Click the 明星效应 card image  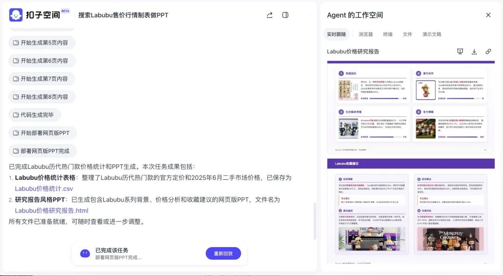(348, 90)
